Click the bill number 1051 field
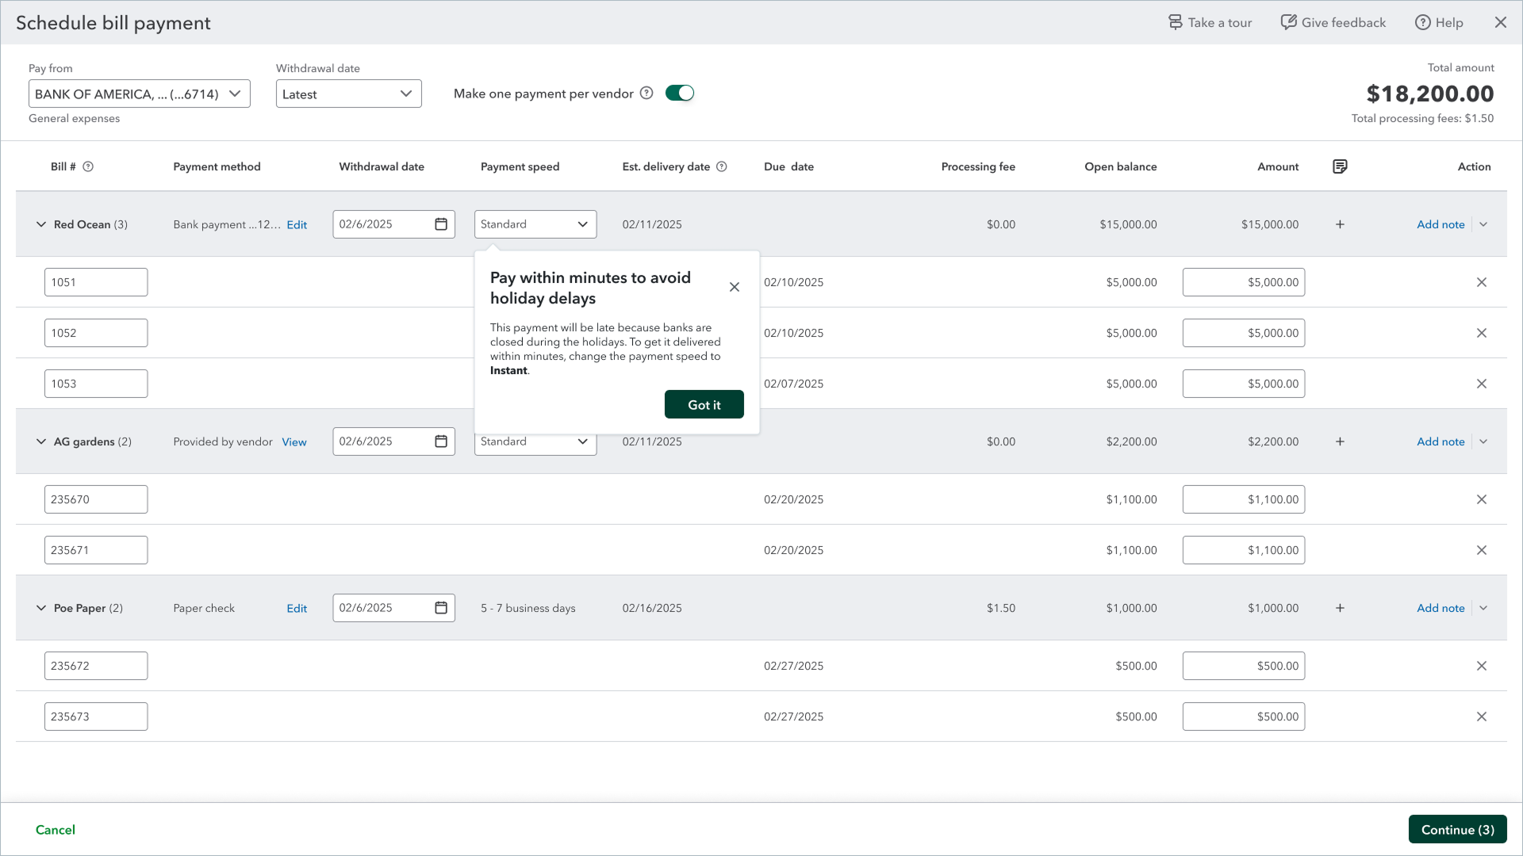The image size is (1523, 856). click(96, 282)
